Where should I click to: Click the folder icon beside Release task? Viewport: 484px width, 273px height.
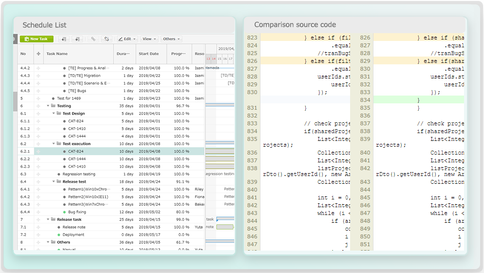53,219
